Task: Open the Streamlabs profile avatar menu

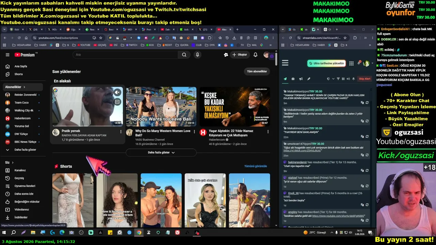Action: pyautogui.click(x=367, y=63)
